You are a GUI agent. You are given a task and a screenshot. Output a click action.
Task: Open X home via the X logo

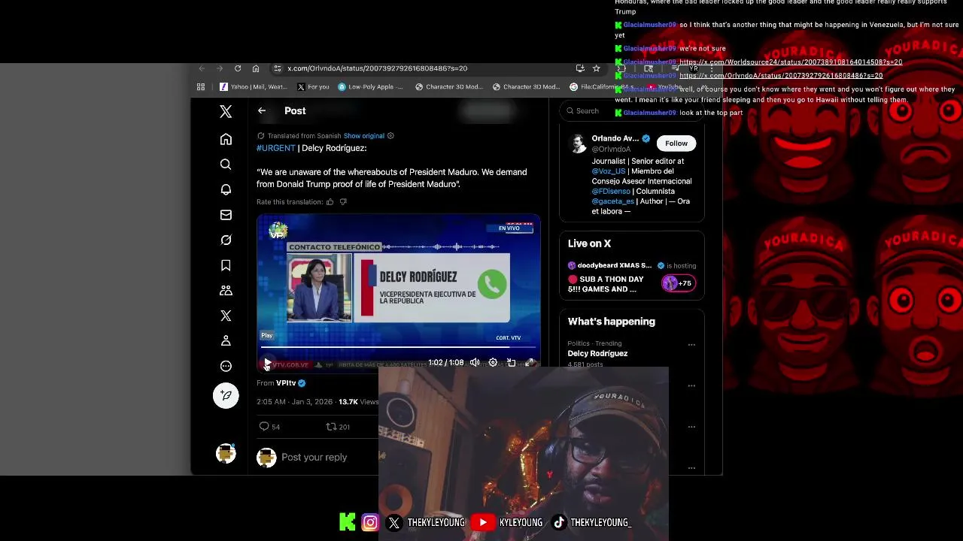pyautogui.click(x=226, y=112)
